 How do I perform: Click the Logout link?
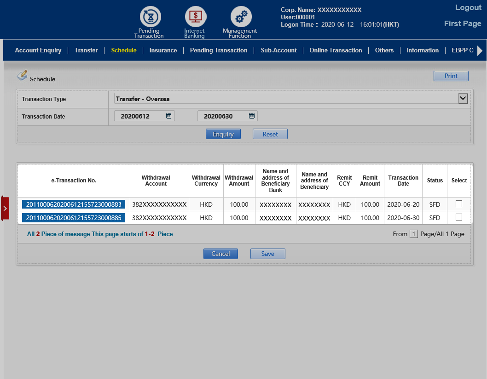(468, 8)
